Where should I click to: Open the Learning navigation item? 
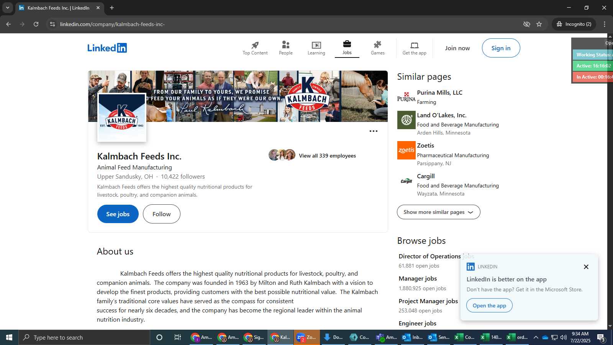(x=316, y=48)
